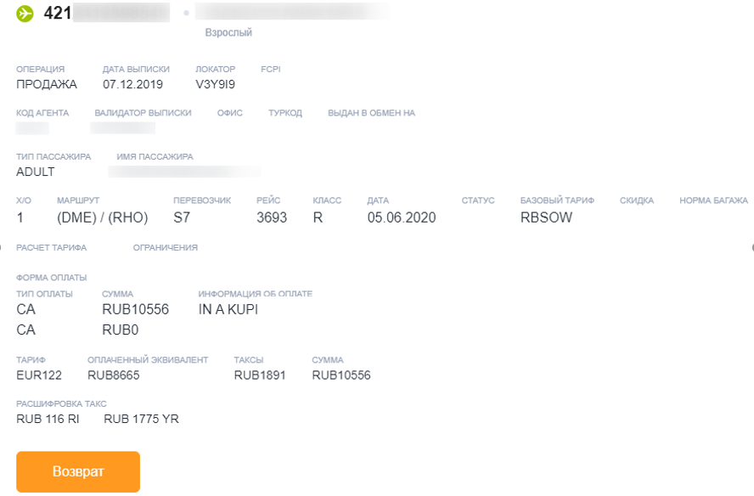Image resolution: width=754 pixels, height=496 pixels.
Task: Select the fare value EUR122
Action: pos(39,375)
